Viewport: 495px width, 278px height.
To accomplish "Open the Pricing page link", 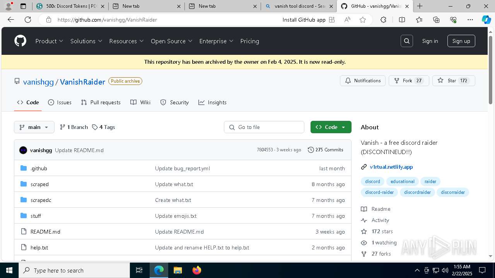I will [249, 41].
